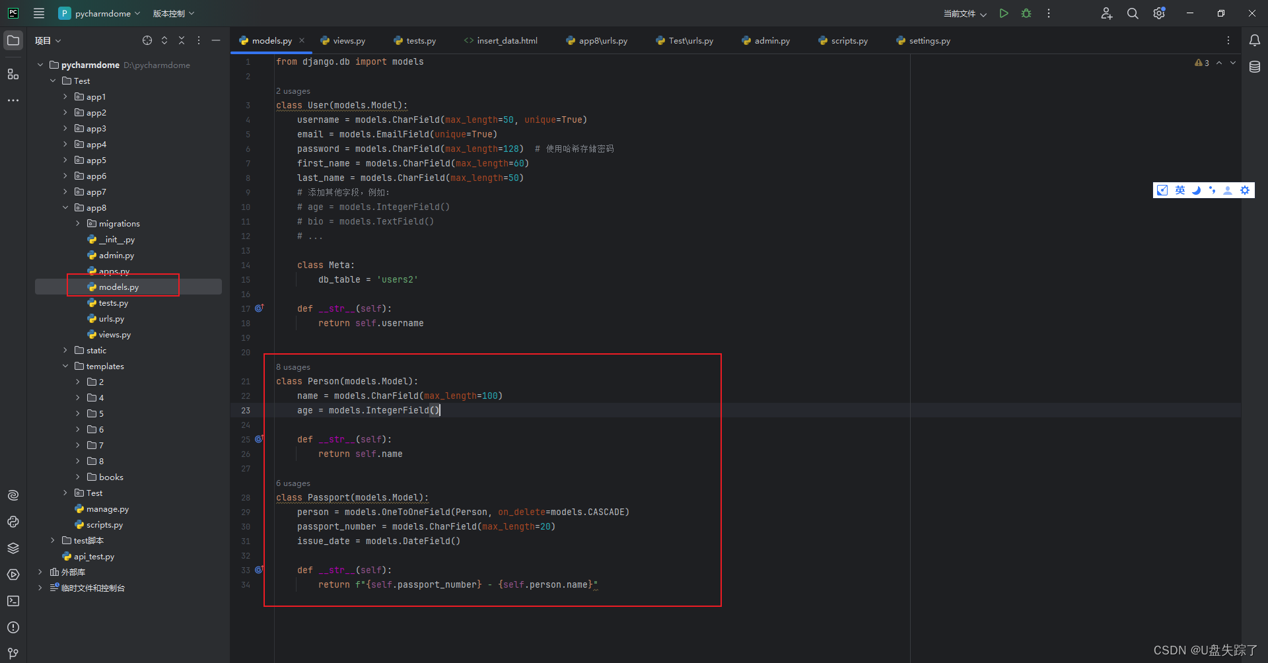Collapse the pycharmdome root folder
The width and height of the screenshot is (1268, 663).
pyautogui.click(x=40, y=65)
